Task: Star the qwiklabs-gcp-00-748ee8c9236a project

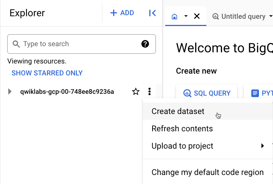Action: pyautogui.click(x=136, y=92)
